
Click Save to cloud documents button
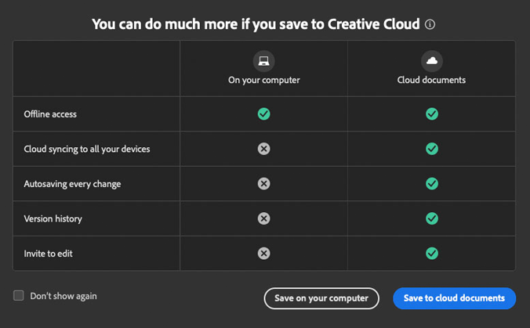(454, 298)
